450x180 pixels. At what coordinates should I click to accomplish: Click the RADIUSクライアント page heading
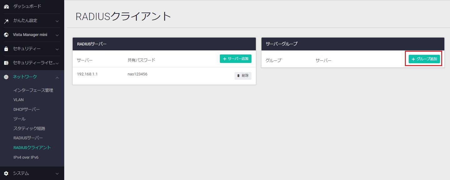[124, 16]
